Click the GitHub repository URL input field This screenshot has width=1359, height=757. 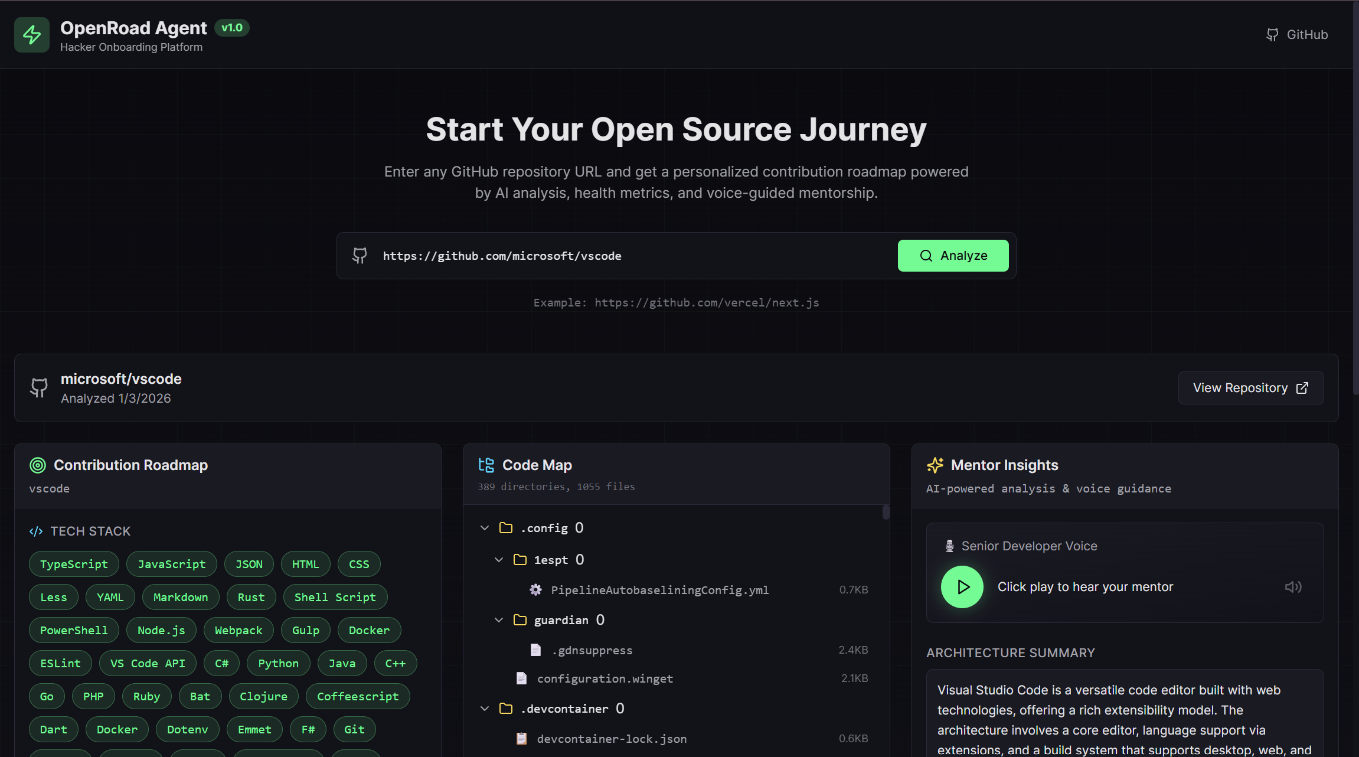click(632, 256)
